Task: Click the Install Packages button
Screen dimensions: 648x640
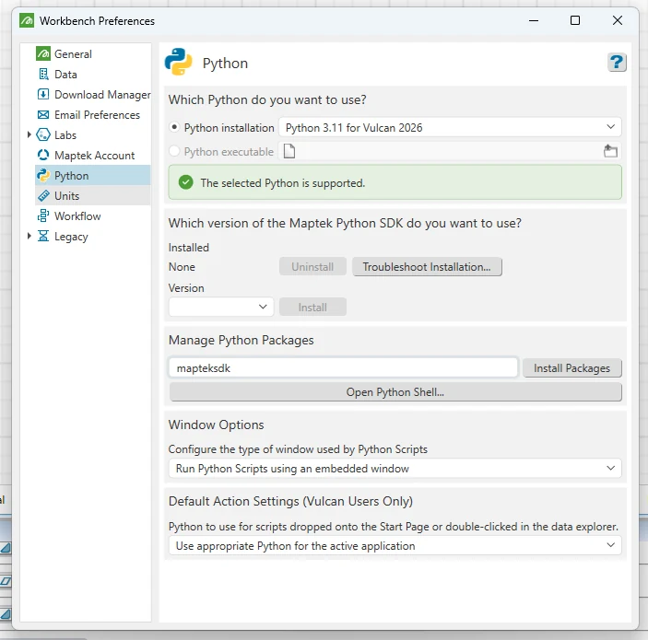Action: (571, 368)
